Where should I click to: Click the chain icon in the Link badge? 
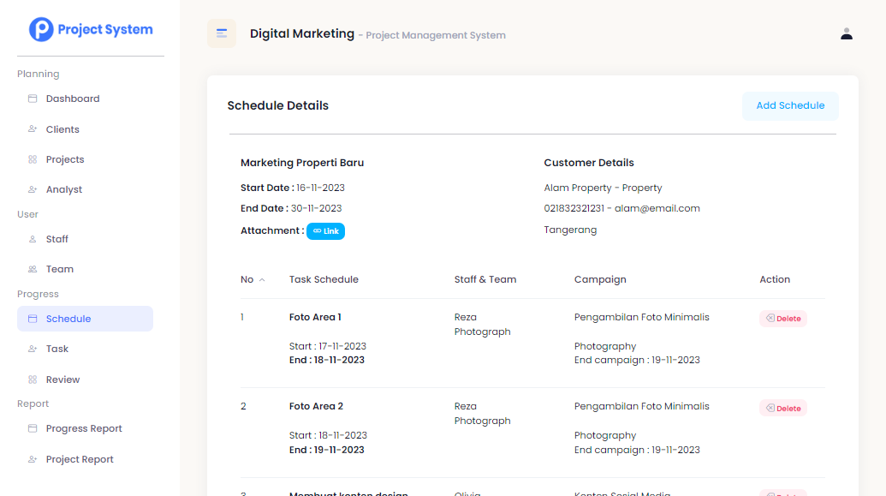[317, 230]
